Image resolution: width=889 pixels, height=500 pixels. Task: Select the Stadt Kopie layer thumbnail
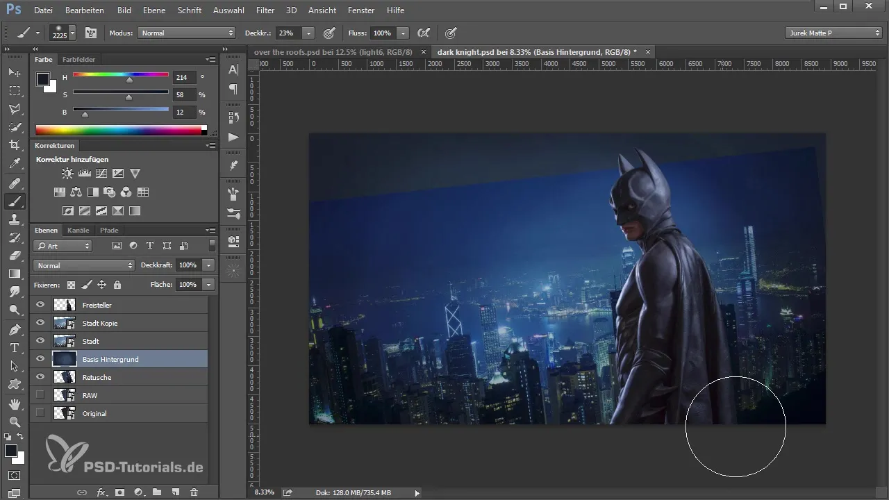click(65, 323)
